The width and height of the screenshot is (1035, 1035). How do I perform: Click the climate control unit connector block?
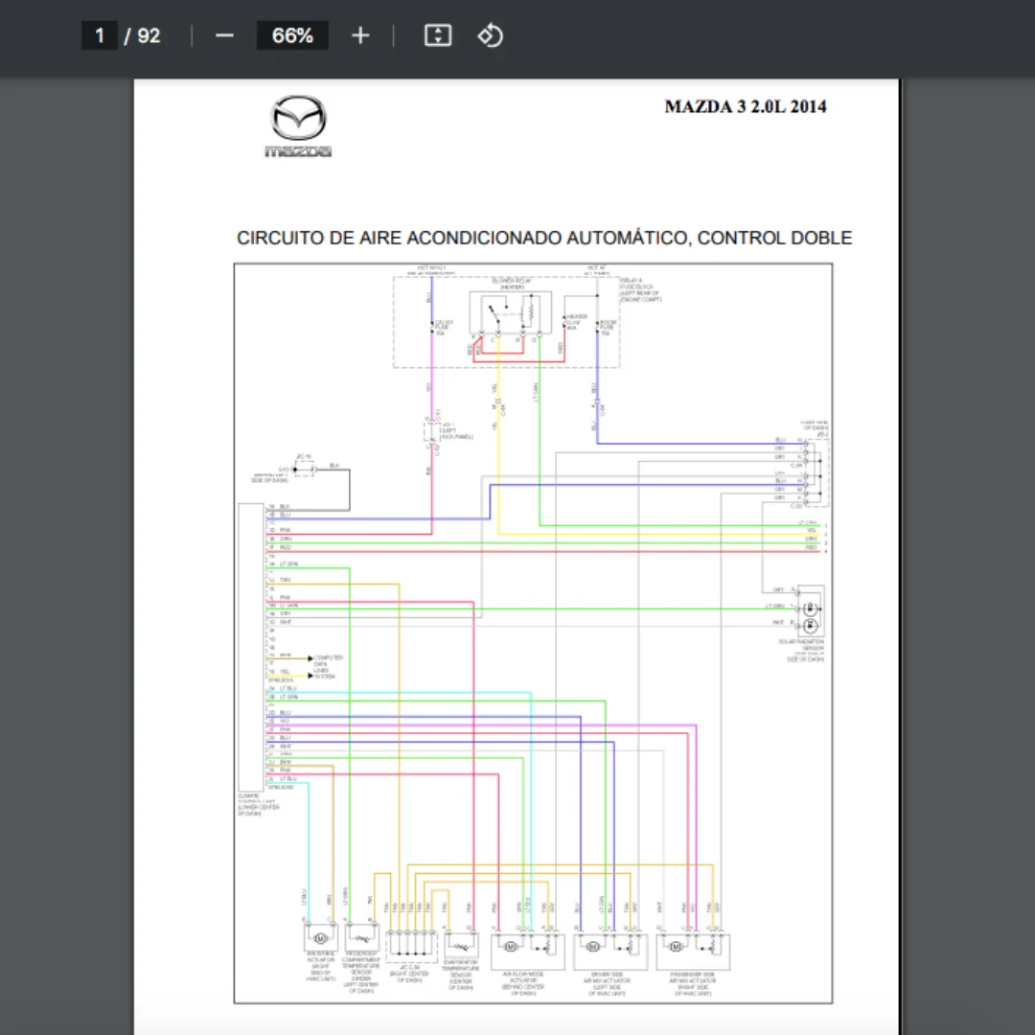tap(251, 648)
